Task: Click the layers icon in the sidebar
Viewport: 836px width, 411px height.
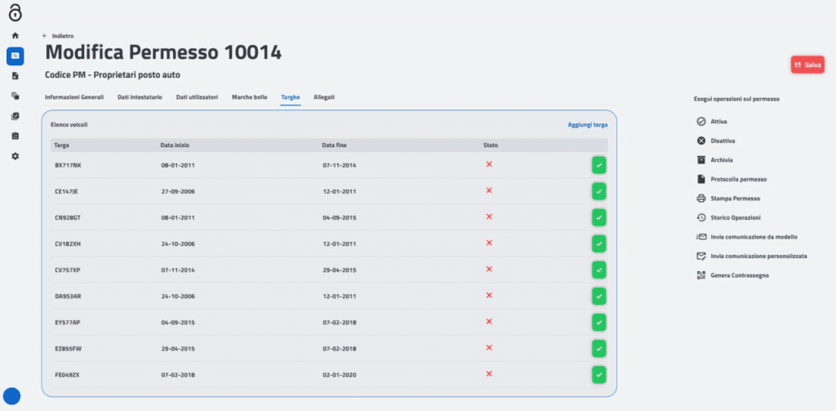Action: (15, 96)
